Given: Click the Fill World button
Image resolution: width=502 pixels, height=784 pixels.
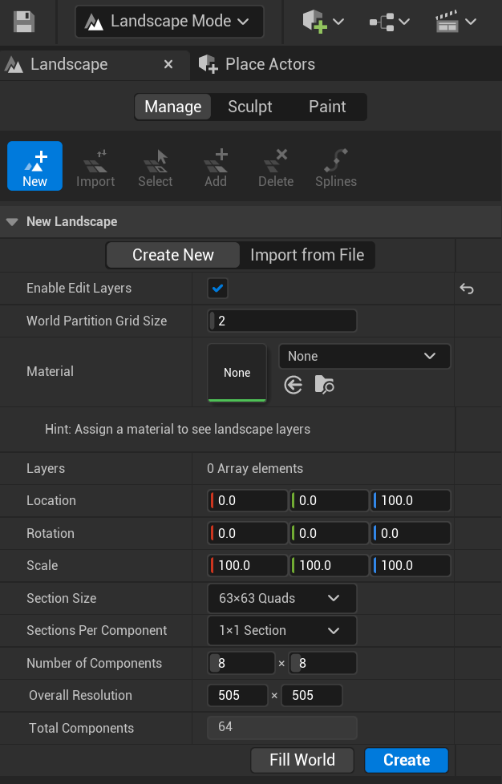Looking at the screenshot, I should tap(302, 760).
